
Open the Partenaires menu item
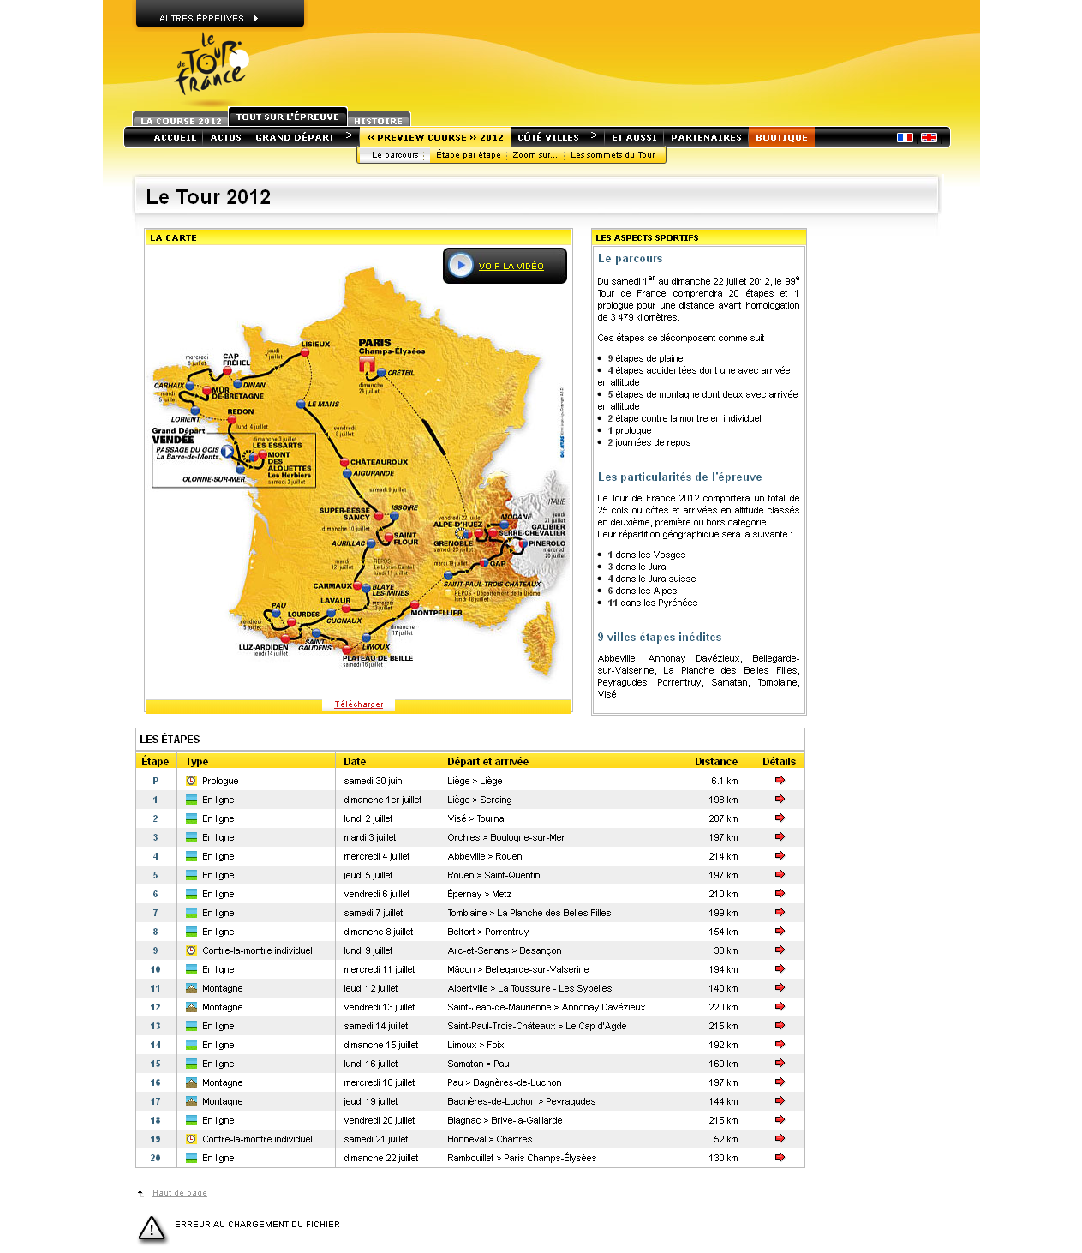click(x=706, y=137)
